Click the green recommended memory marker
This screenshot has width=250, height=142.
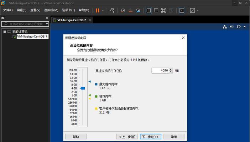(90, 95)
